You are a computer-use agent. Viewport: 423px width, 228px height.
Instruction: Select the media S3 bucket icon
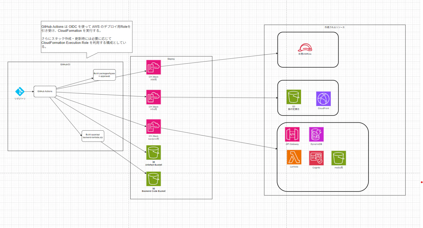coord(339,158)
